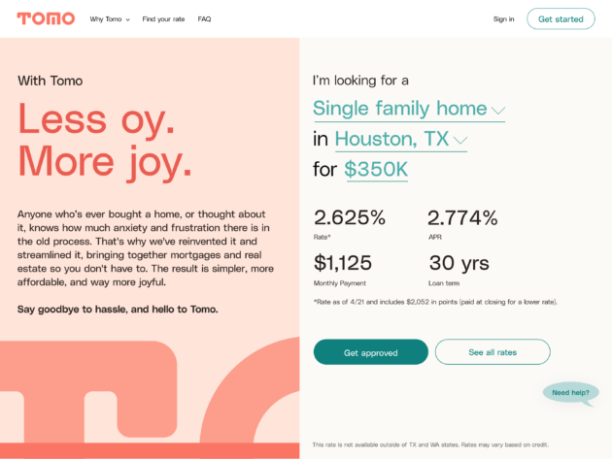The image size is (612, 459).
Task: Edit the $350K price field
Action: [376, 170]
